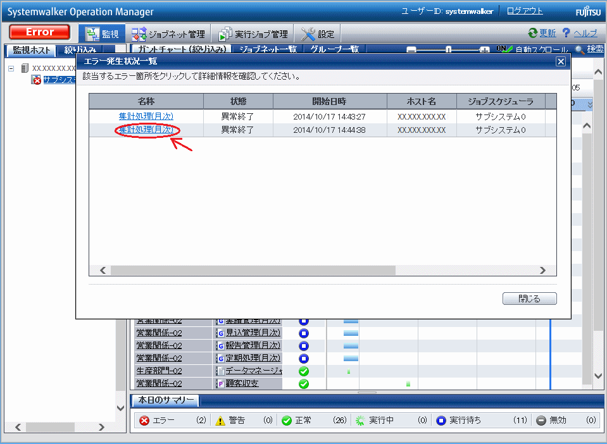Switch to the グループ一覧 view tab
Screen dimensions: 607x444
[335, 49]
